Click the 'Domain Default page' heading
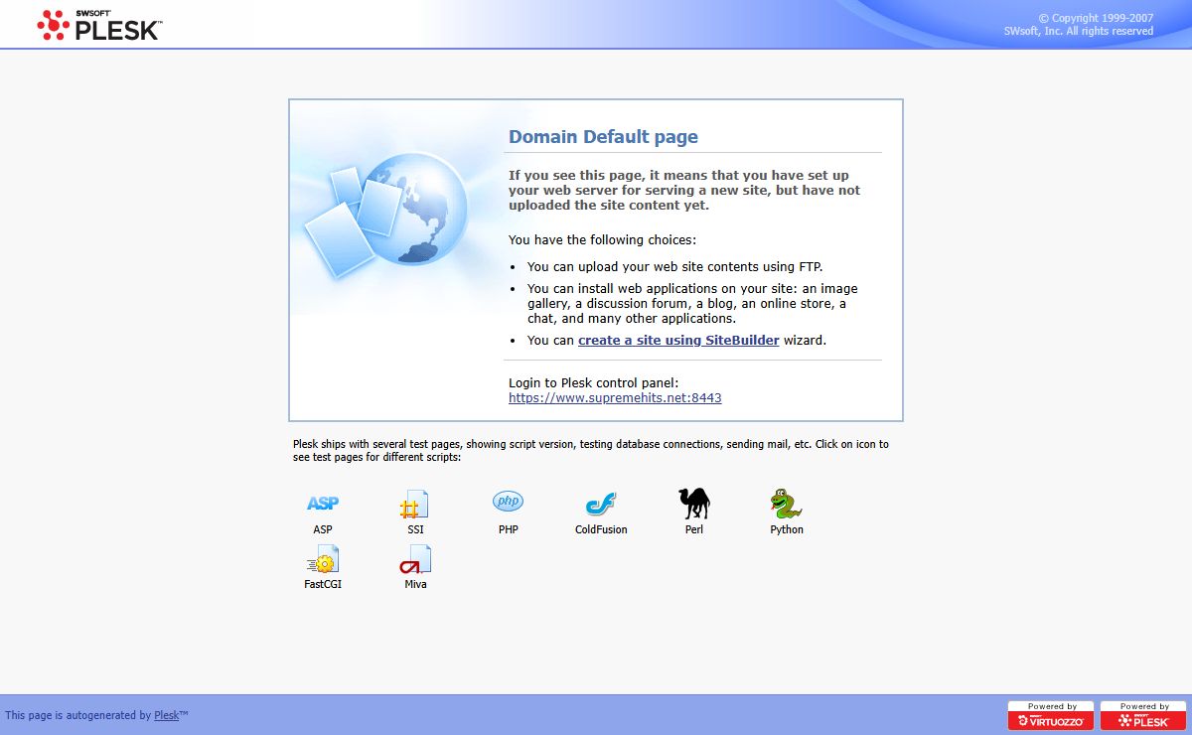The width and height of the screenshot is (1192, 735). 603,137
